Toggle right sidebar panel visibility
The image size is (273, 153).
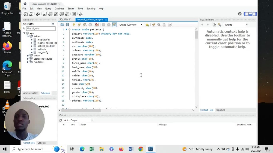click(x=255, y=14)
